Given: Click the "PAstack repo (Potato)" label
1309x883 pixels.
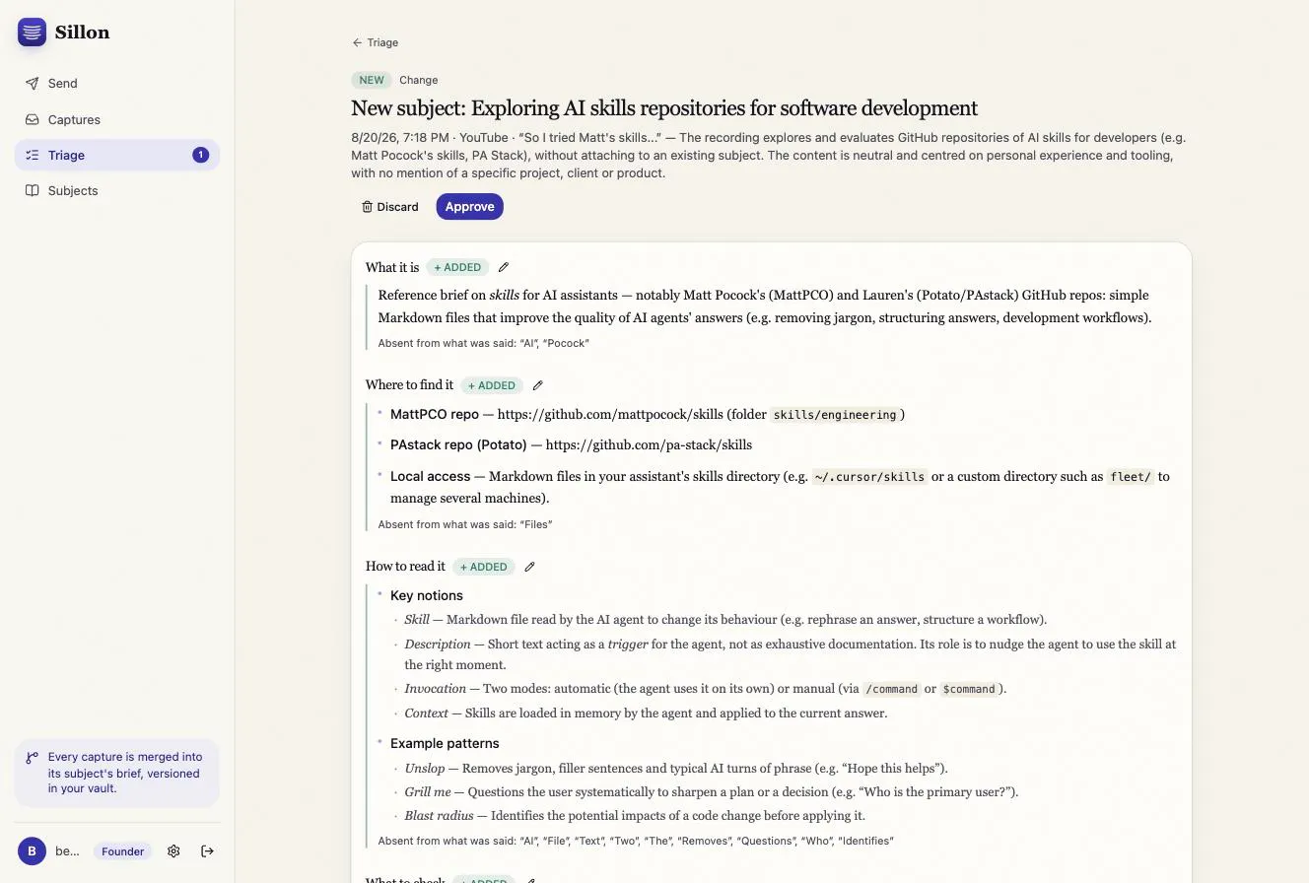Looking at the screenshot, I should (458, 445).
